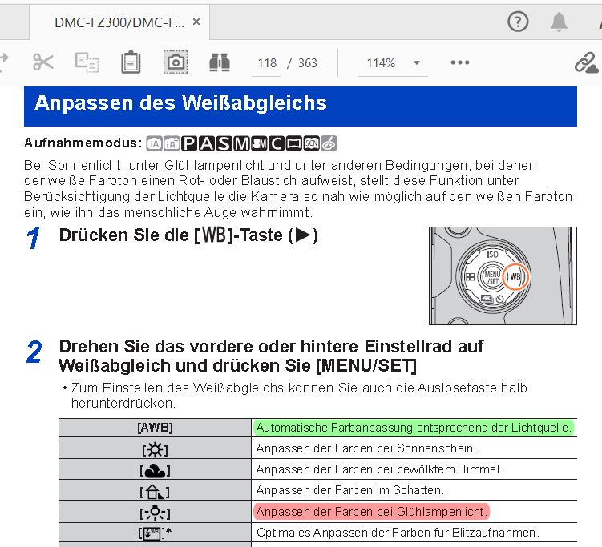The height and width of the screenshot is (547, 602).
Task: Click text Anpassen der Farben im Schatten
Action: click(349, 490)
